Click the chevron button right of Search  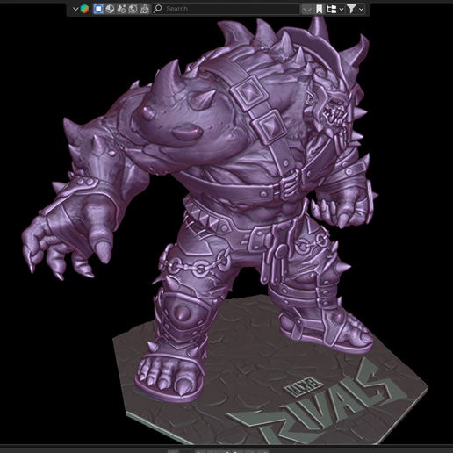tap(306, 9)
